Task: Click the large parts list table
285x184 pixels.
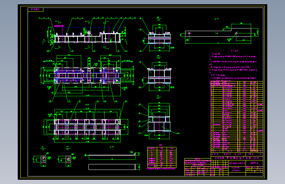Action: click(237, 117)
